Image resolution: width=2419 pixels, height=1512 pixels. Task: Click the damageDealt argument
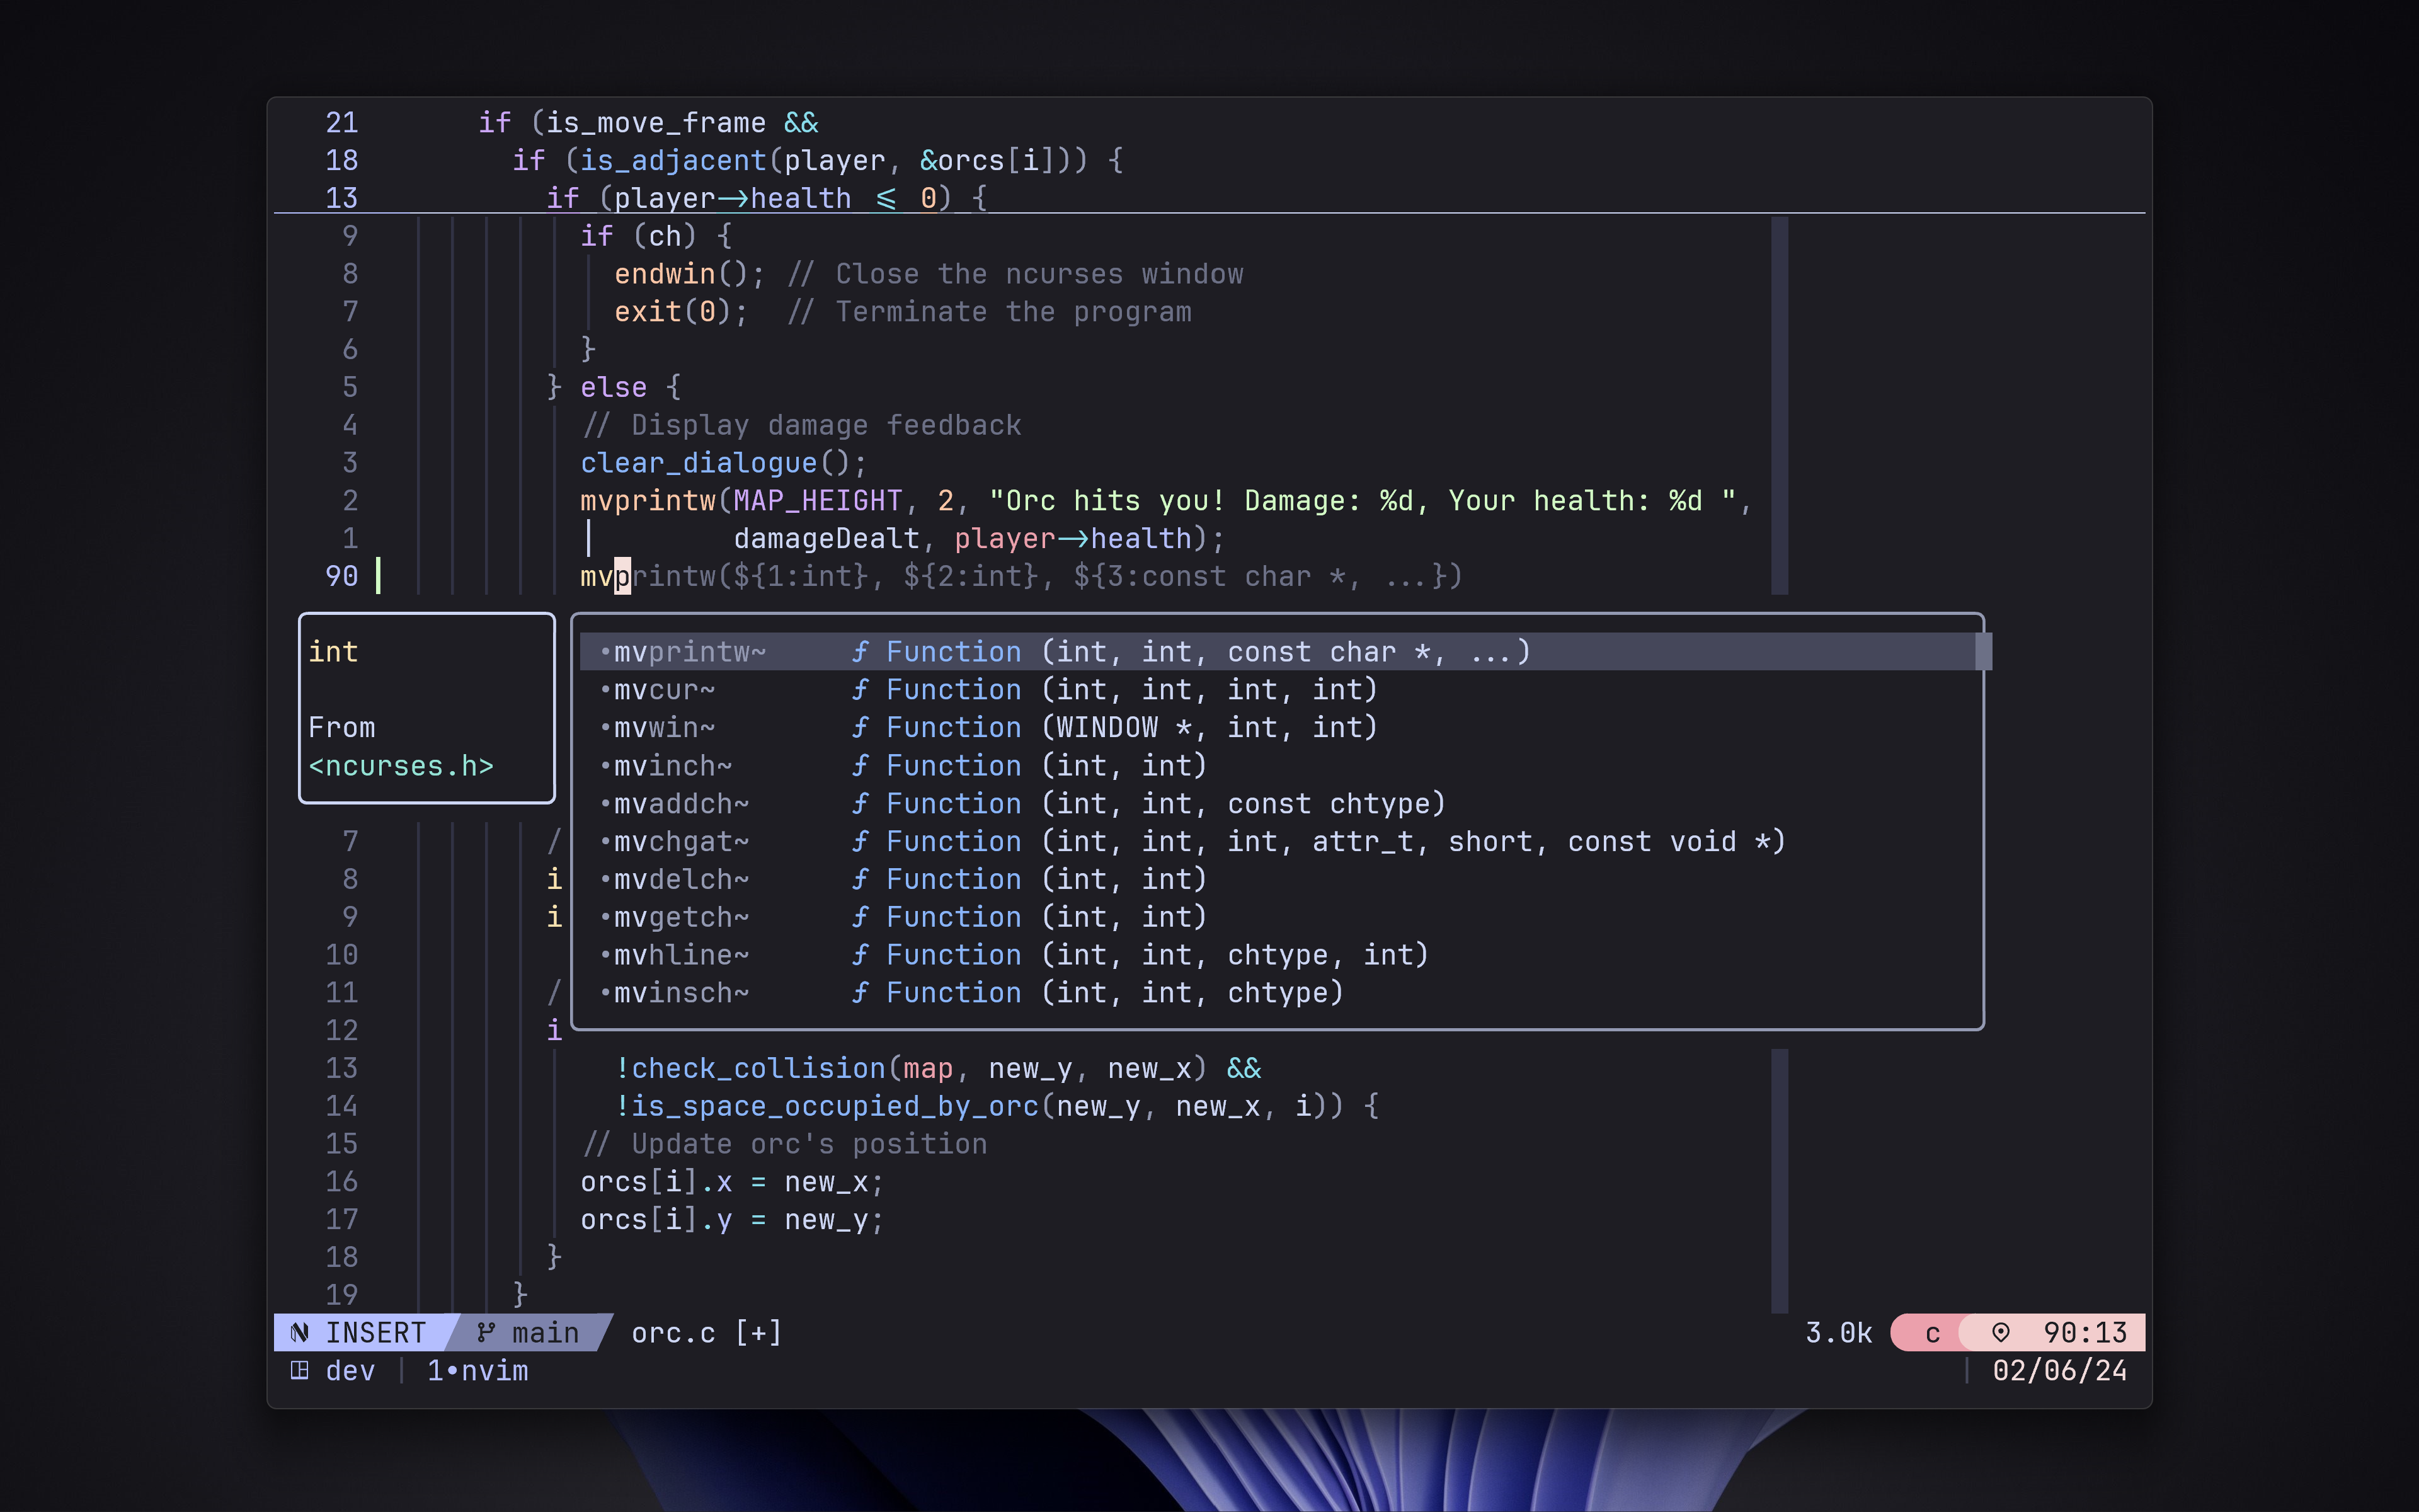pos(826,539)
